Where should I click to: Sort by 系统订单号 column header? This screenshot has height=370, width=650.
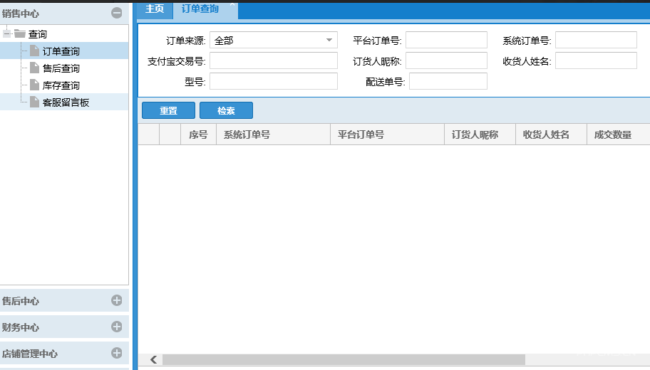[273, 134]
